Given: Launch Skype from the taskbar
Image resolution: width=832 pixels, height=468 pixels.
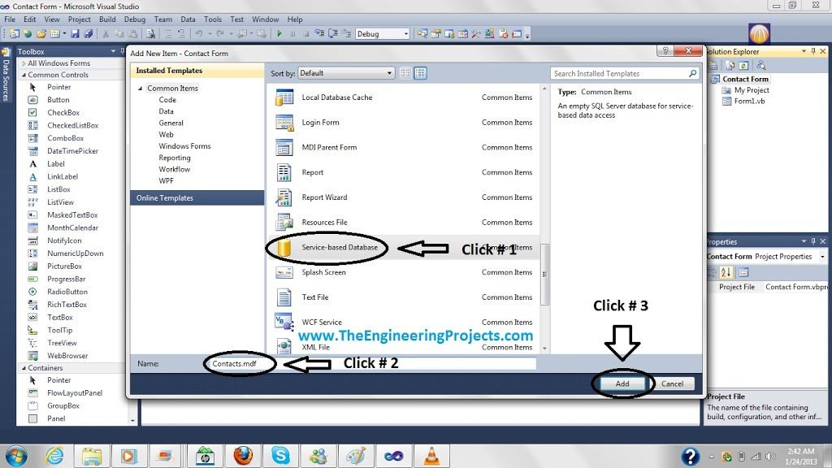Looking at the screenshot, I should coord(280,456).
